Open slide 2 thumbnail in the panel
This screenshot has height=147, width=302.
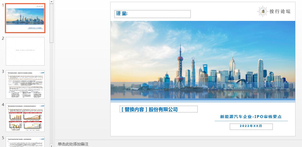(x=25, y=51)
